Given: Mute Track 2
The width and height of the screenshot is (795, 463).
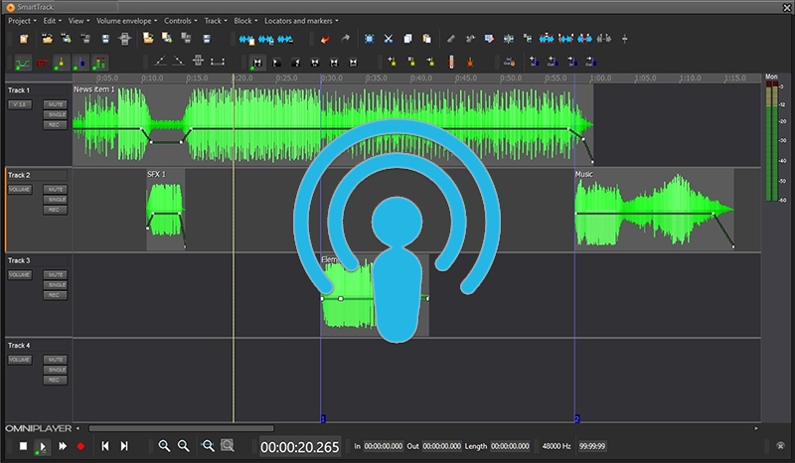Looking at the screenshot, I should coord(56,189).
